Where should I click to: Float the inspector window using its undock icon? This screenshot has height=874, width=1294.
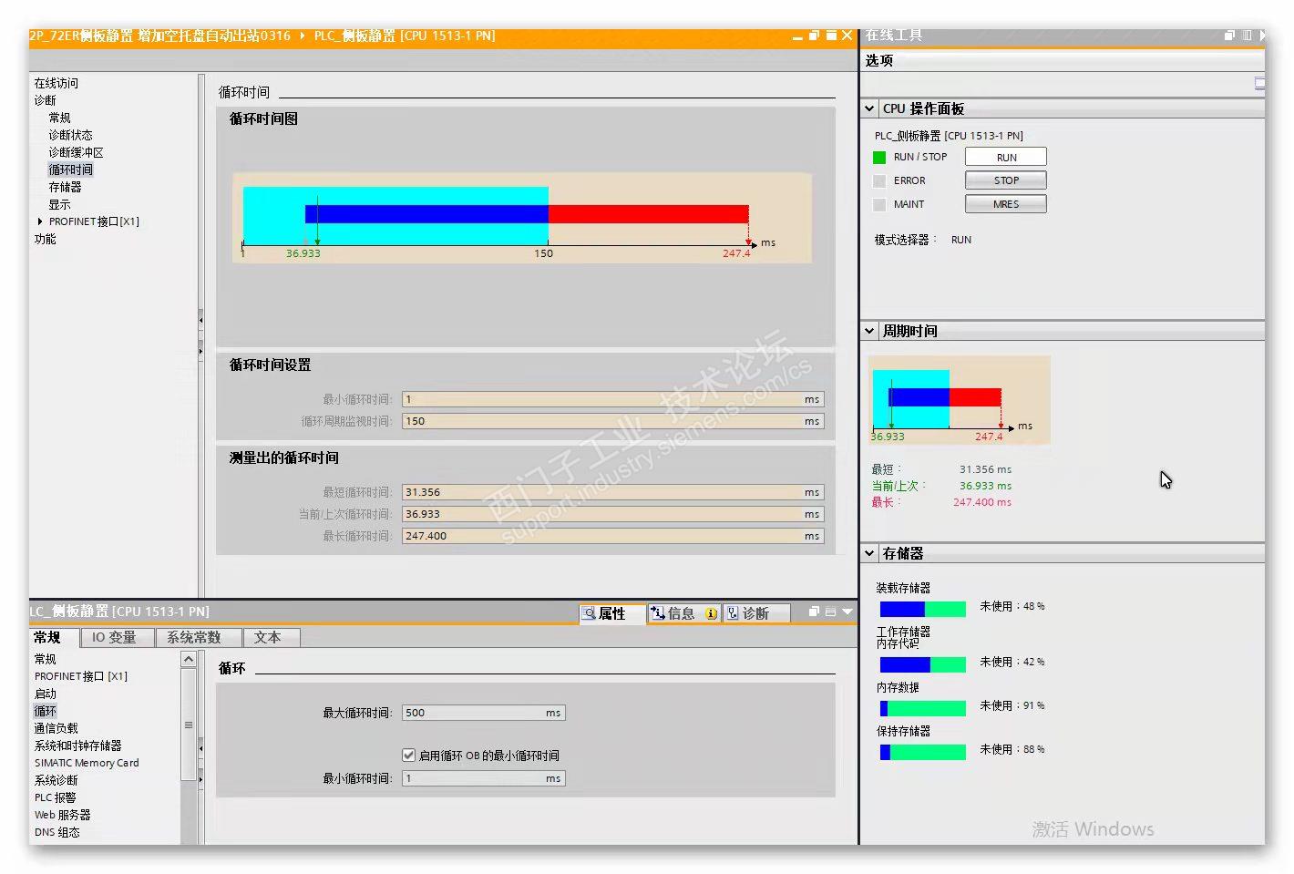pyautogui.click(x=814, y=612)
